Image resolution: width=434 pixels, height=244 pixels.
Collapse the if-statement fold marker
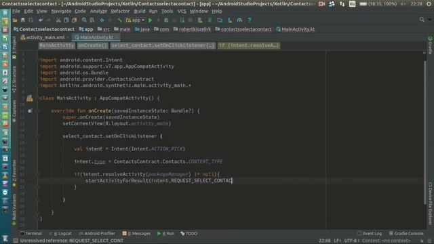tap(38, 174)
